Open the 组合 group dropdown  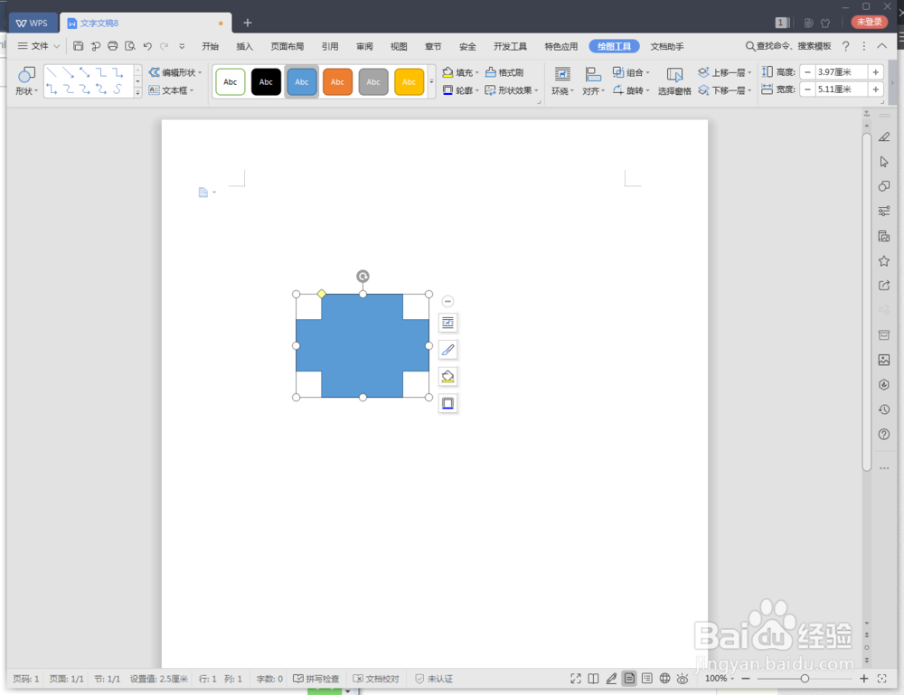[631, 72]
